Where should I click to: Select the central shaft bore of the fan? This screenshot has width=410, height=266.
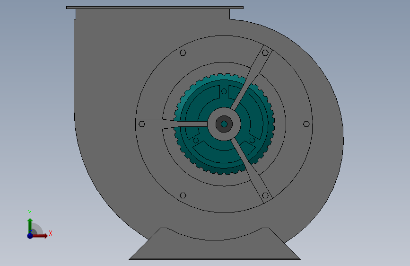point(224,124)
